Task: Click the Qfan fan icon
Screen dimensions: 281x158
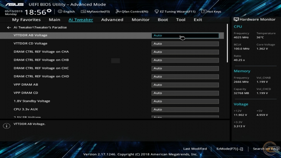Action: [118, 12]
